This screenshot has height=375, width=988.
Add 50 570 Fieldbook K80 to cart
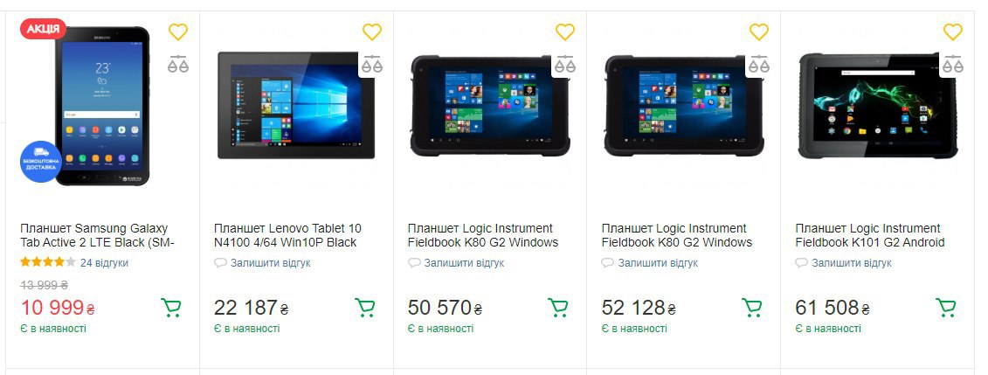[x=558, y=308]
